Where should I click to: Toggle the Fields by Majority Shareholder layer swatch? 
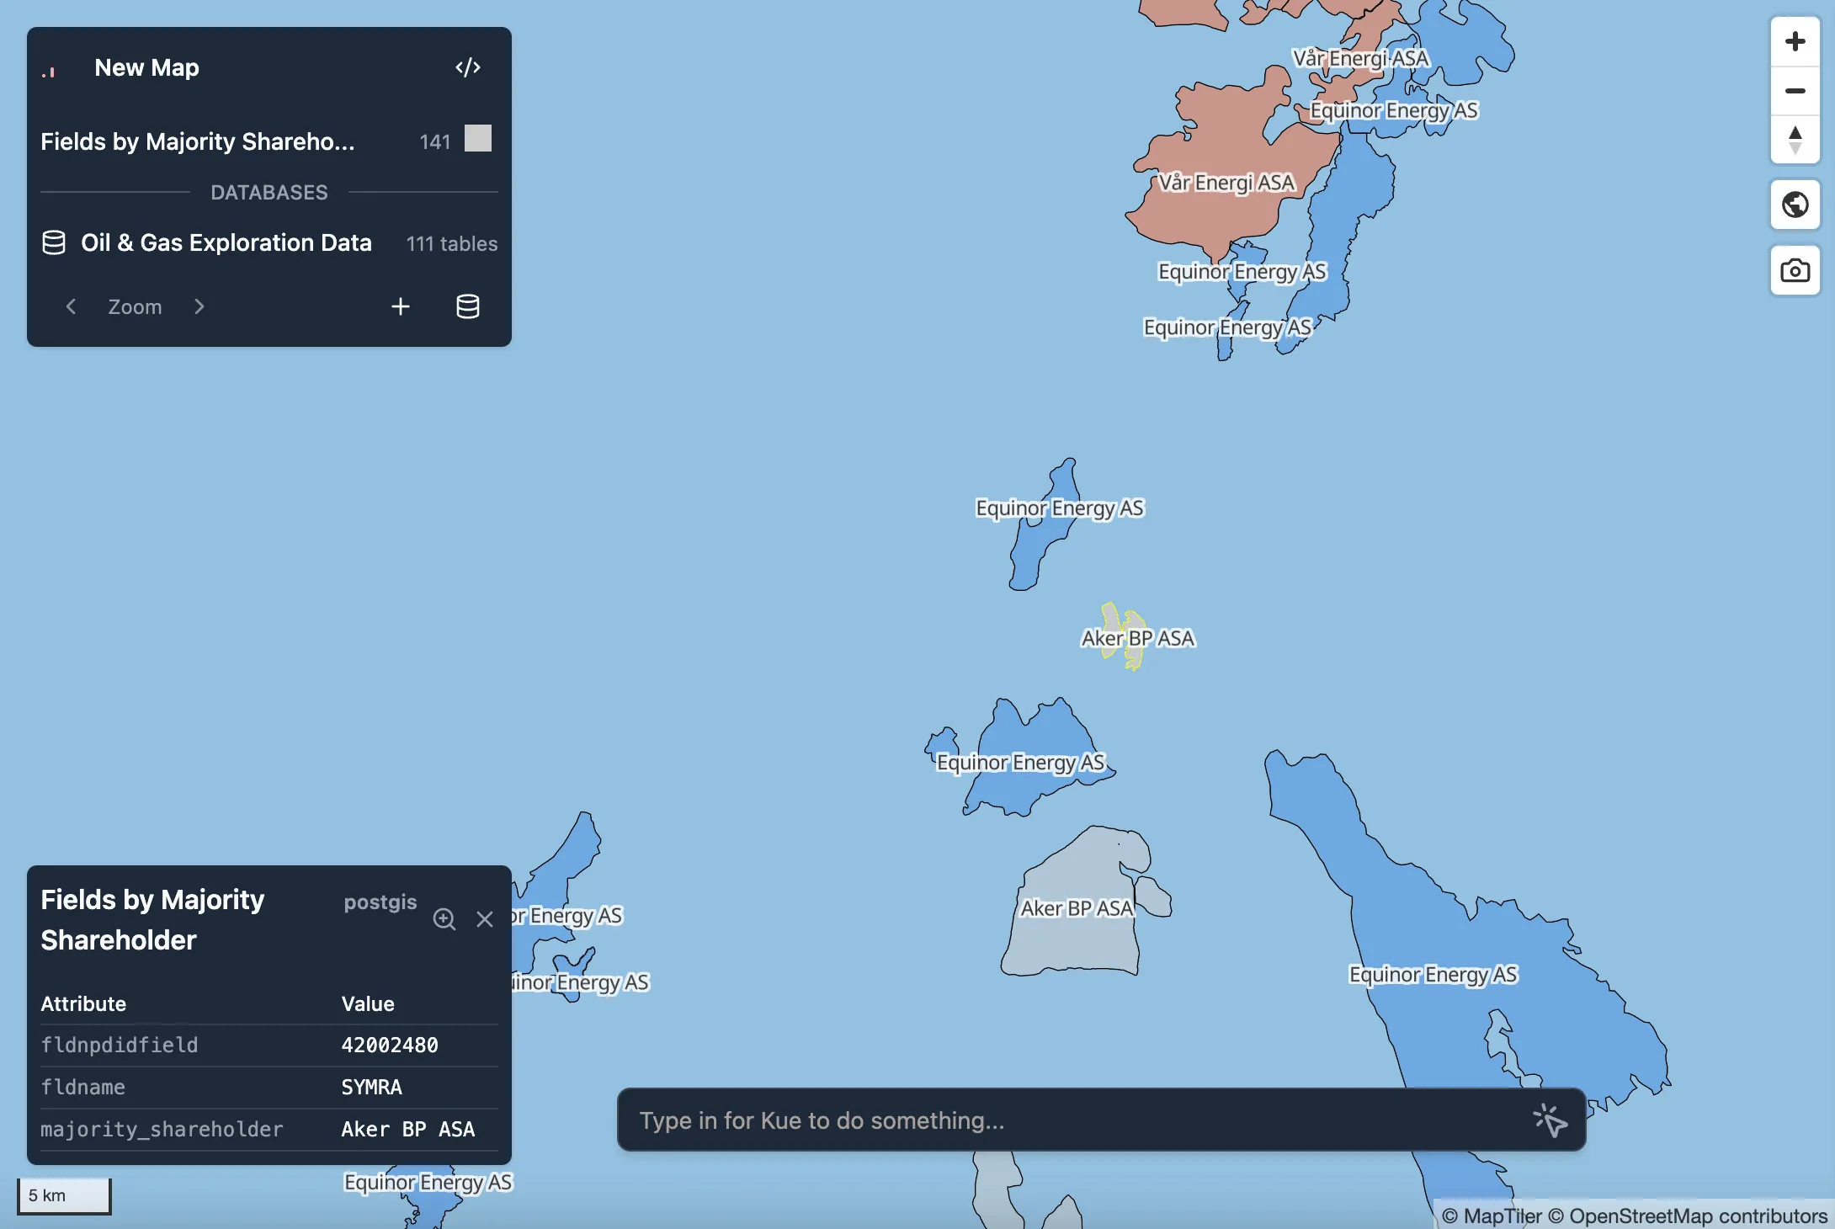478,138
